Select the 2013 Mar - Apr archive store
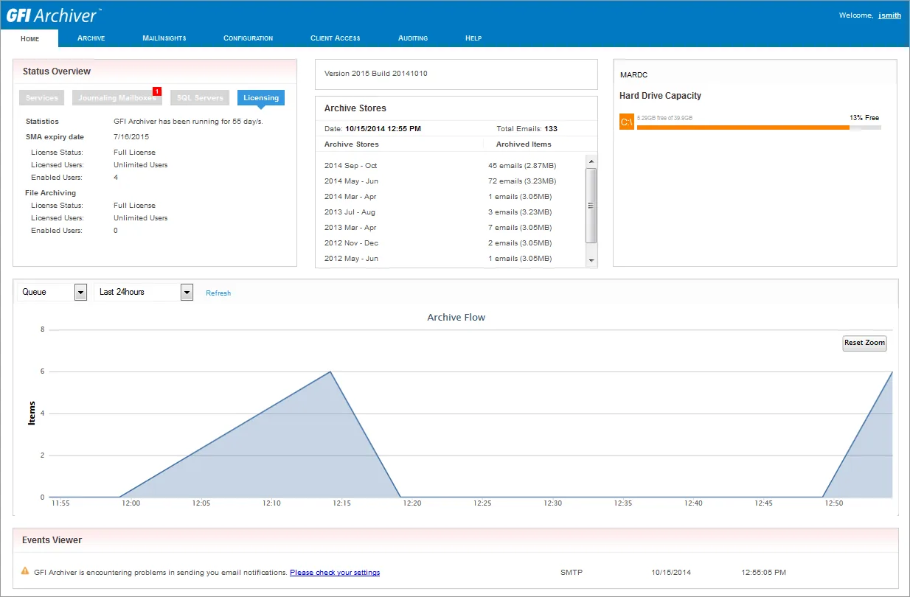This screenshot has width=910, height=597. [x=350, y=227]
